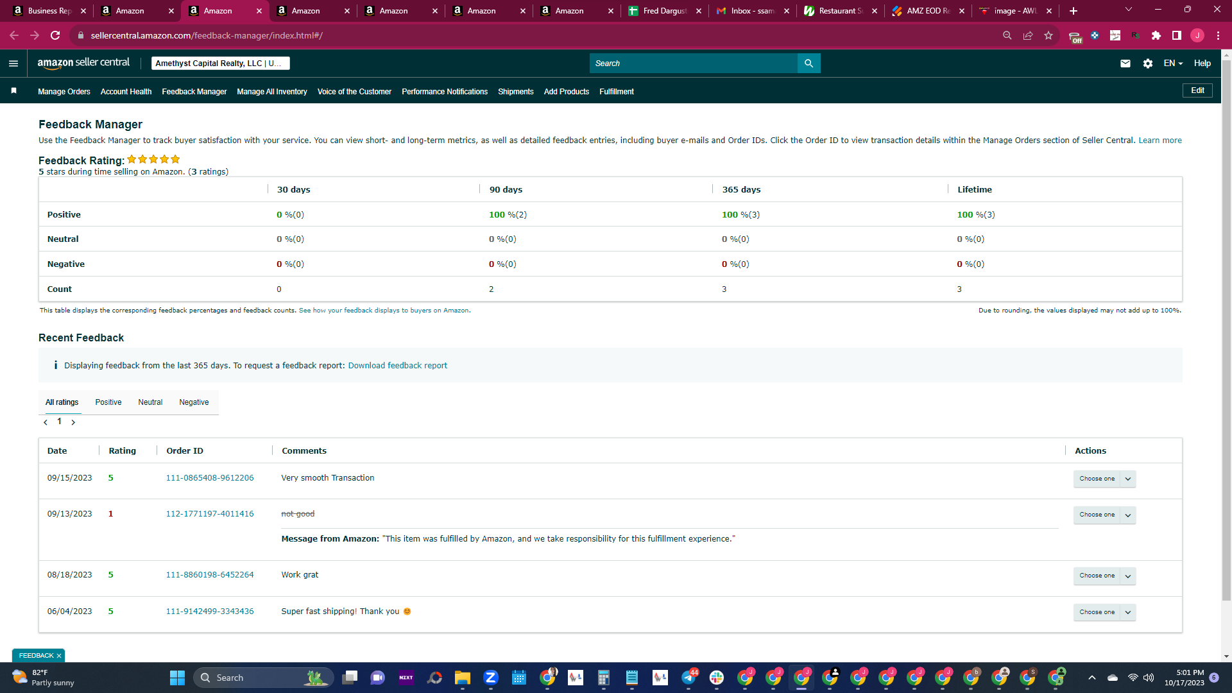Open the Windows Start menu
Viewport: 1232px width, 693px height.
point(177,678)
